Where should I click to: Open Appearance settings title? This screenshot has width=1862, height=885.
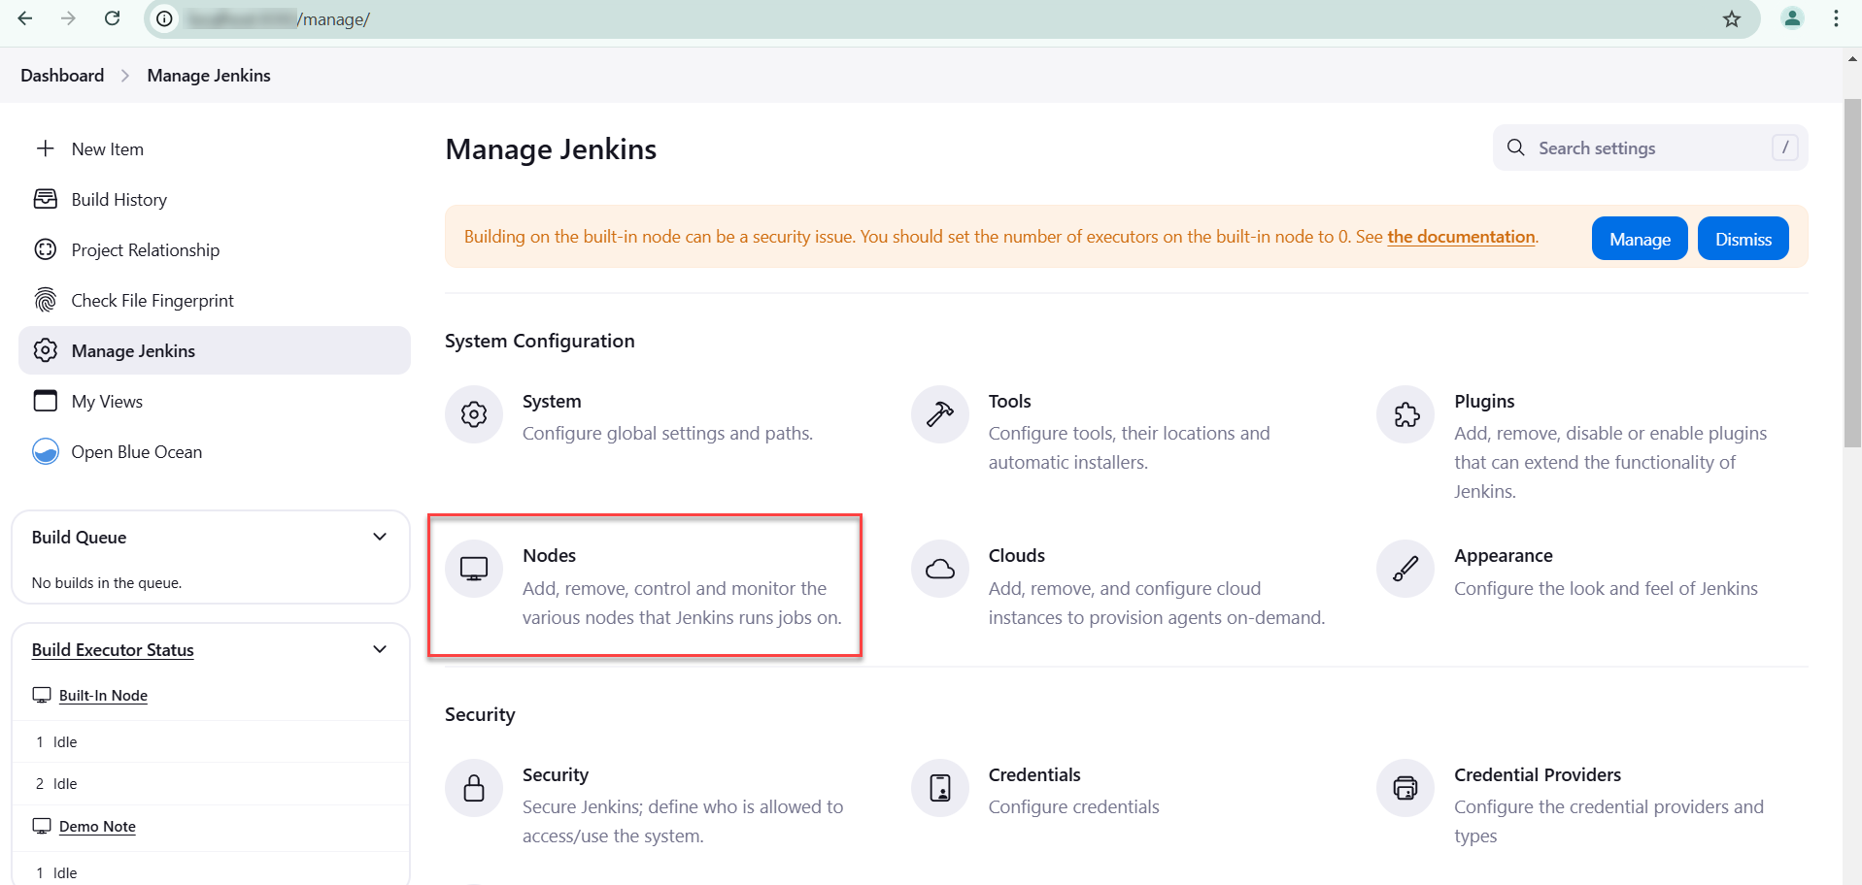(1504, 555)
